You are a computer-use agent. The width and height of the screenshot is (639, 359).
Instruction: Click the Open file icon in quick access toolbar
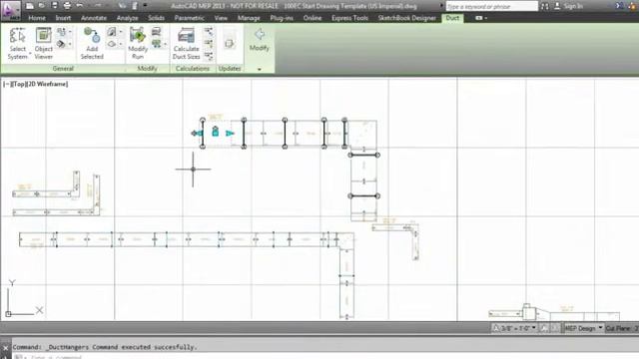42,6
